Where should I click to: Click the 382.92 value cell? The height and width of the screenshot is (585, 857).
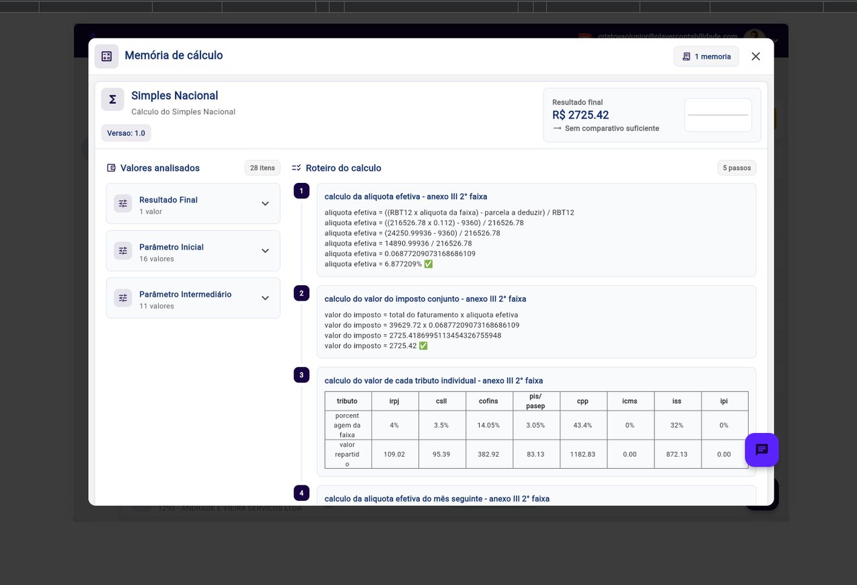coord(489,455)
